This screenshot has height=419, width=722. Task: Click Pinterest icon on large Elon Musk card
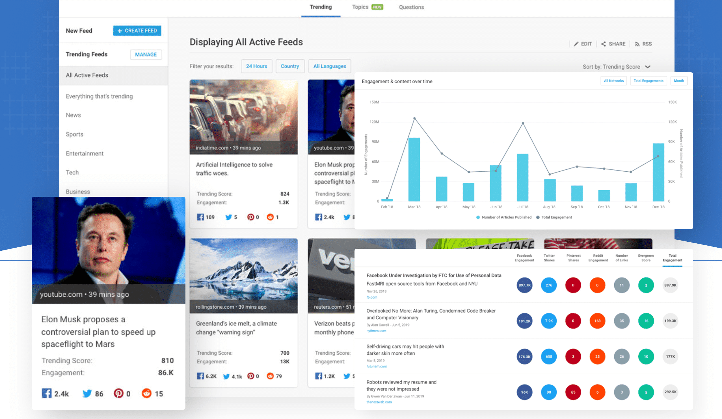point(119,394)
